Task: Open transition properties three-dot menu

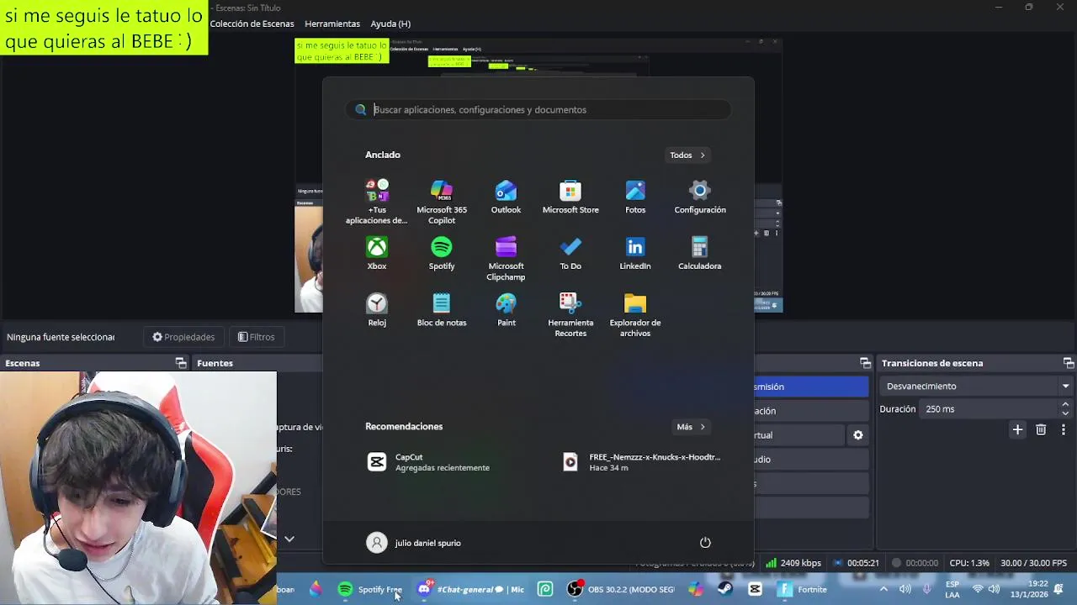Action: tap(1063, 429)
